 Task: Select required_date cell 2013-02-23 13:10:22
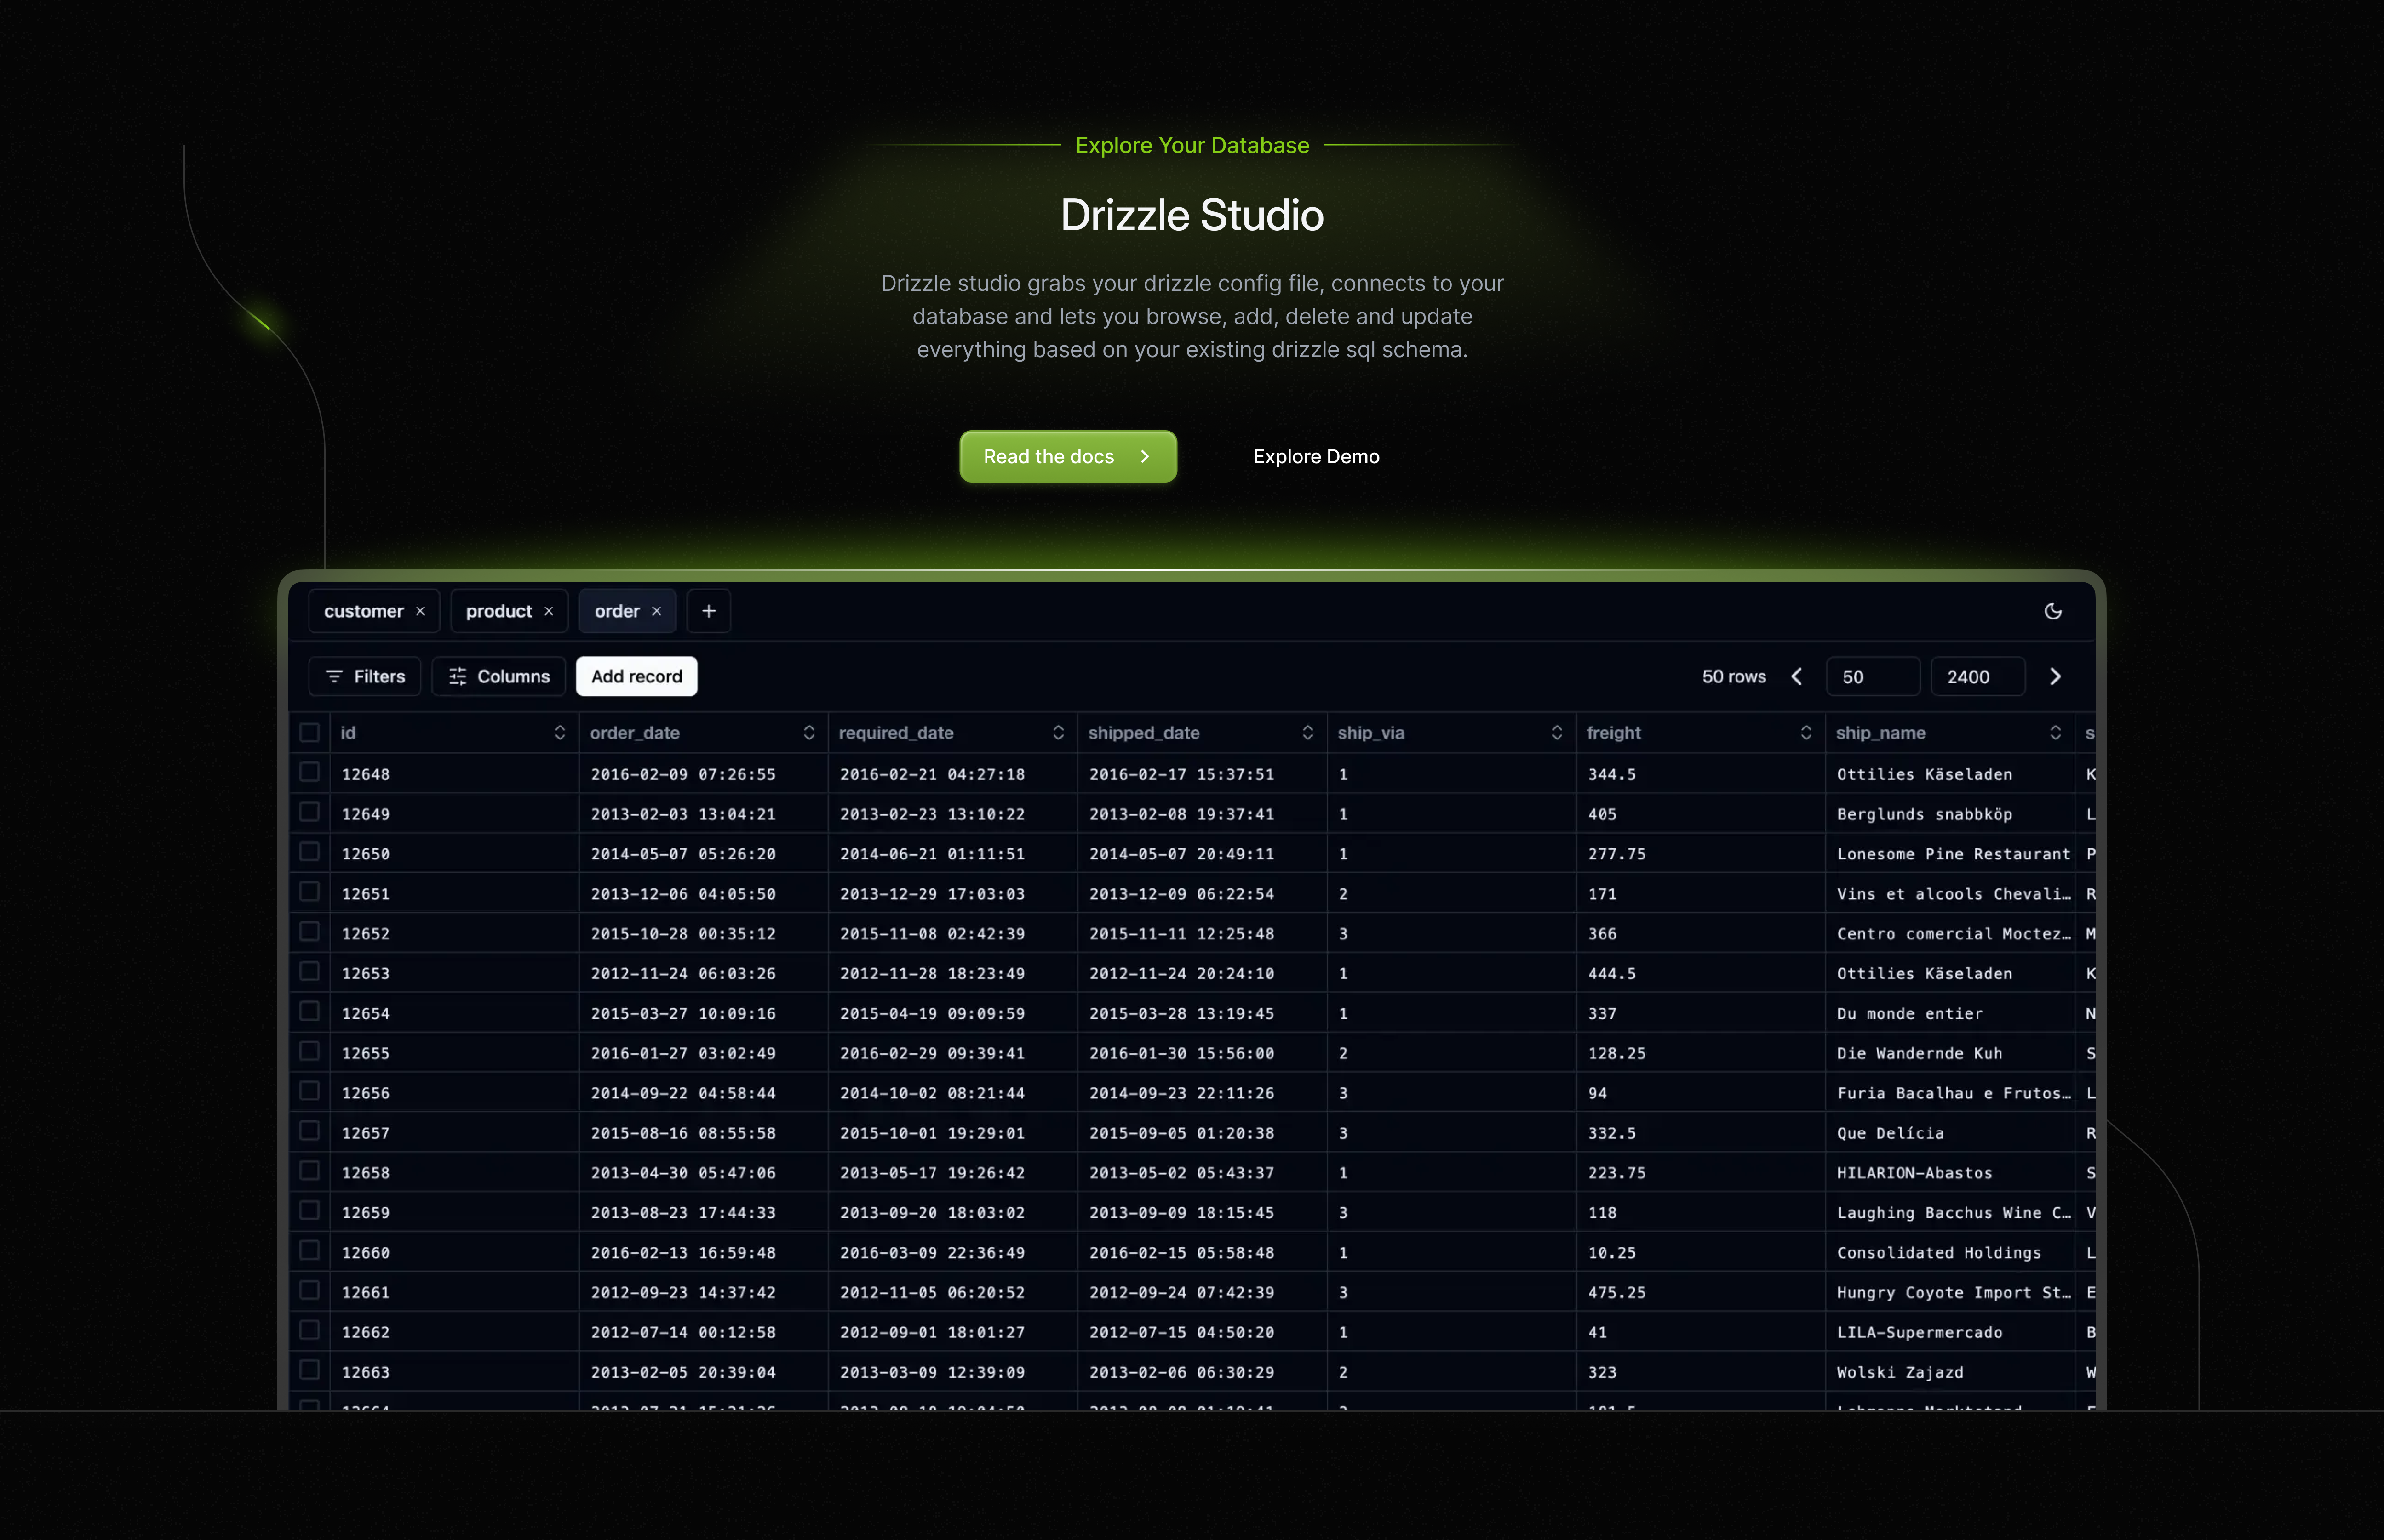tap(952, 814)
